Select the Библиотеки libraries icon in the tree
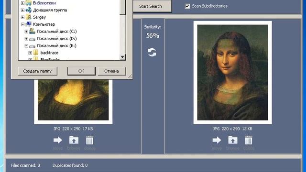Viewport: 306px width, 172px height. pos(29,3)
